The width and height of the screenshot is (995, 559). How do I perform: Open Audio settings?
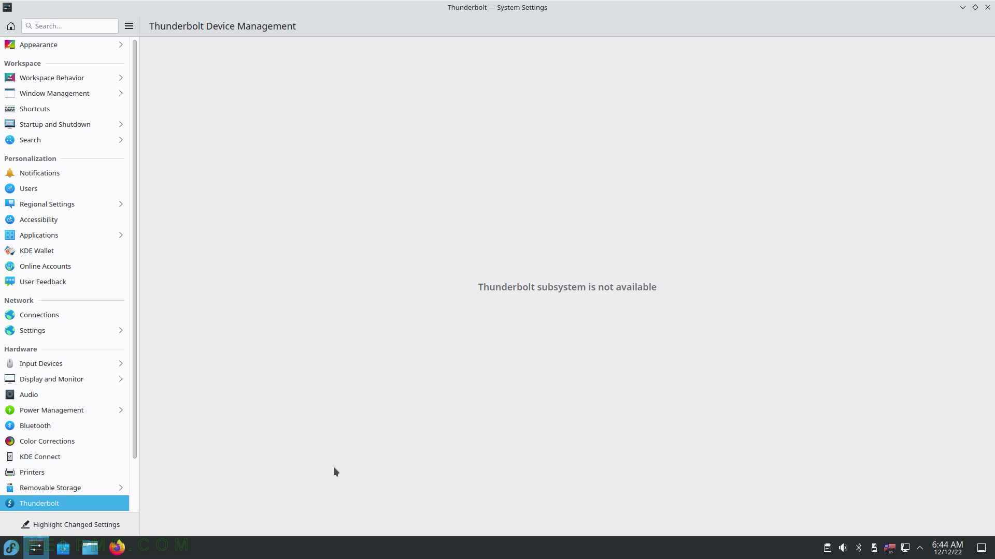(x=64, y=394)
